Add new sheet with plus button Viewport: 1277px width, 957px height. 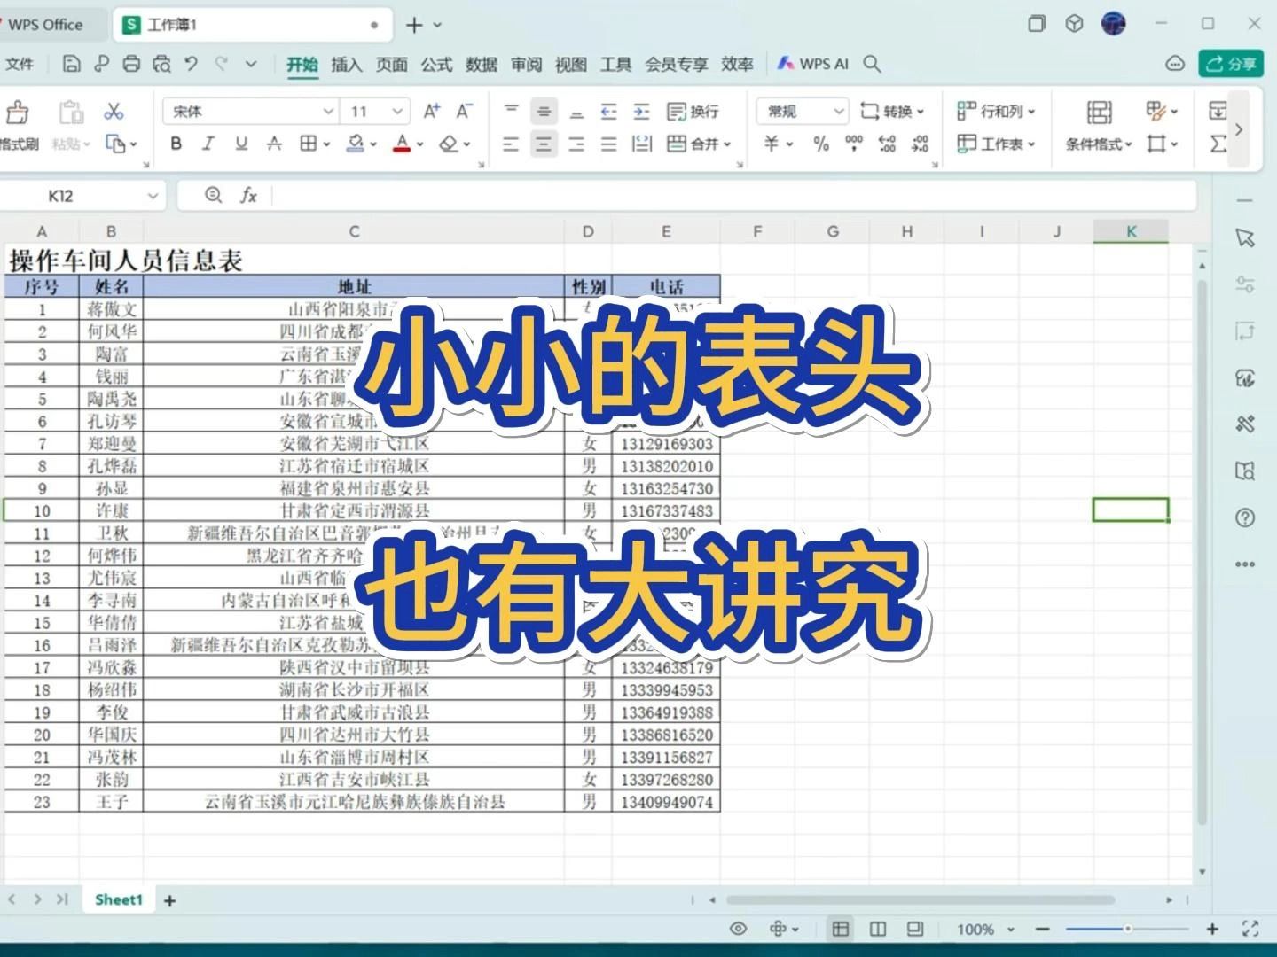169,900
